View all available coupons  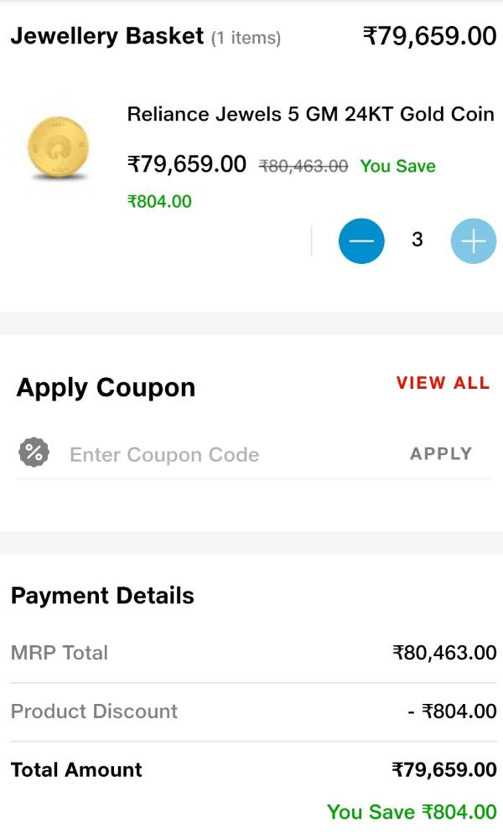pos(443,383)
